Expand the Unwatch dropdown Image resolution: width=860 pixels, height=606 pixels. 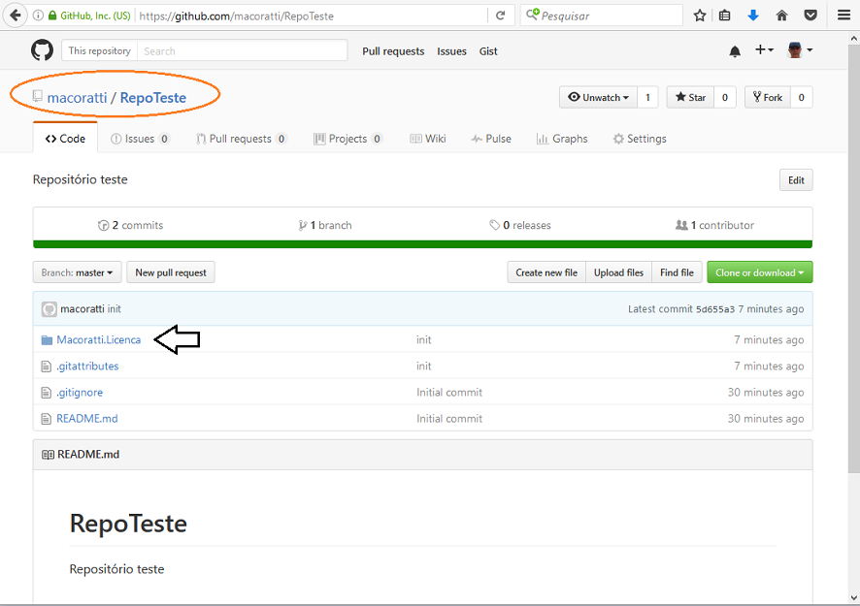pyautogui.click(x=598, y=98)
